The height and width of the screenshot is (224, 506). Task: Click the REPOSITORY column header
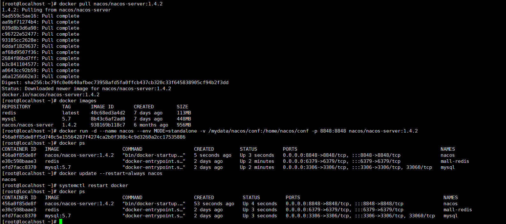(16, 107)
